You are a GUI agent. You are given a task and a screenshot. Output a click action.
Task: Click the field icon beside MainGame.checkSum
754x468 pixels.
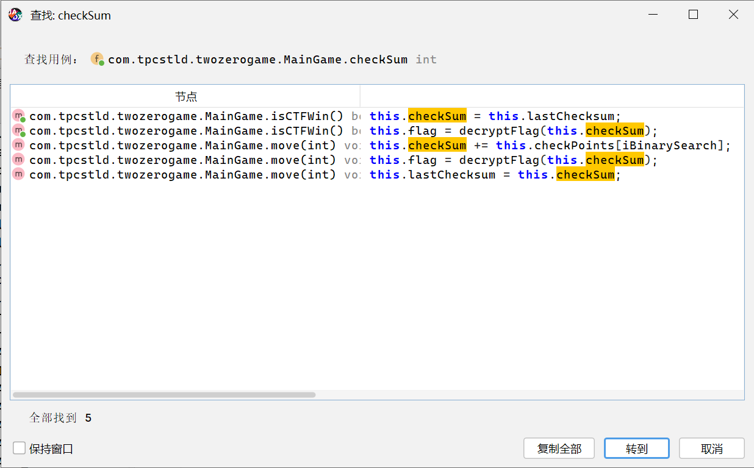pos(97,59)
